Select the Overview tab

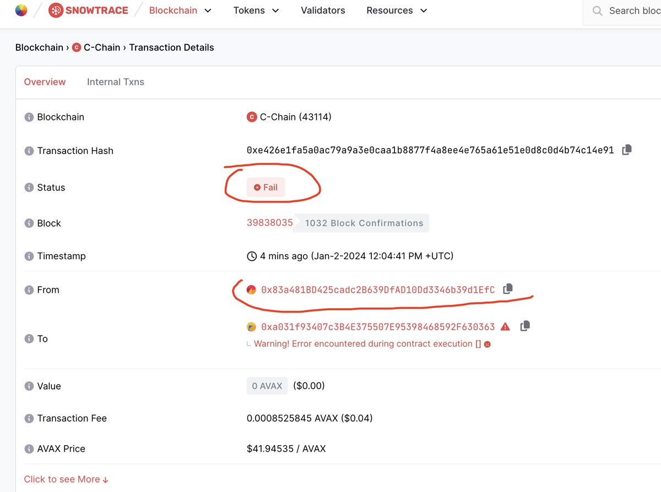click(x=45, y=82)
